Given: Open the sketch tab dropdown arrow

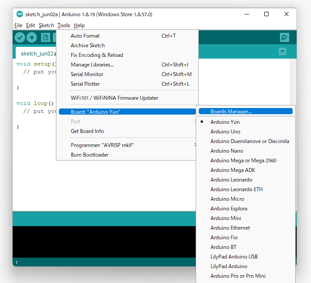Looking at the screenshot, I should point(282,52).
